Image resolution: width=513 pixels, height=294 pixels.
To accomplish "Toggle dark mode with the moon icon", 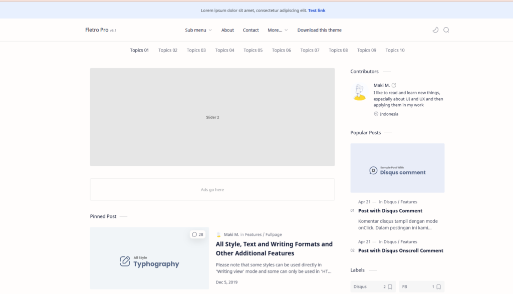I will pos(435,30).
